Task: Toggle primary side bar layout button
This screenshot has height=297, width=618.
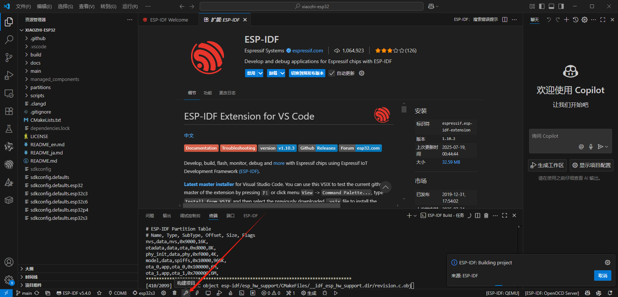Action: pos(542,6)
